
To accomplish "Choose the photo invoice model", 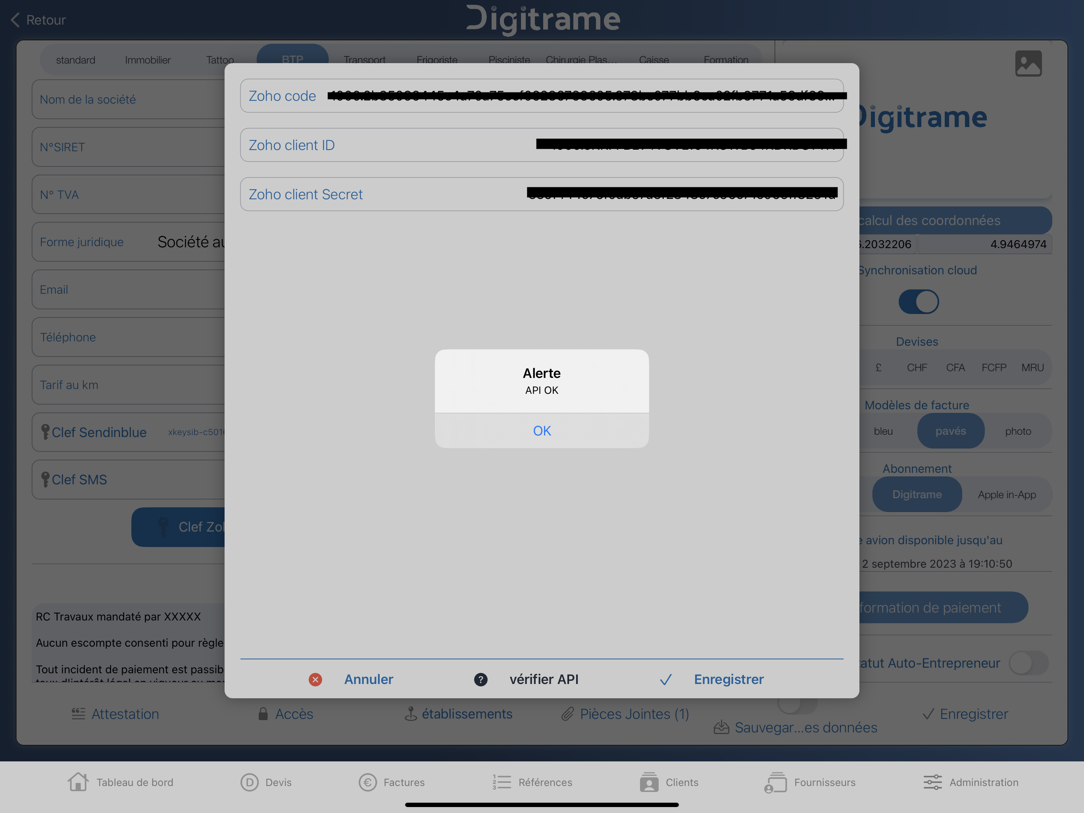I will coord(1018,431).
